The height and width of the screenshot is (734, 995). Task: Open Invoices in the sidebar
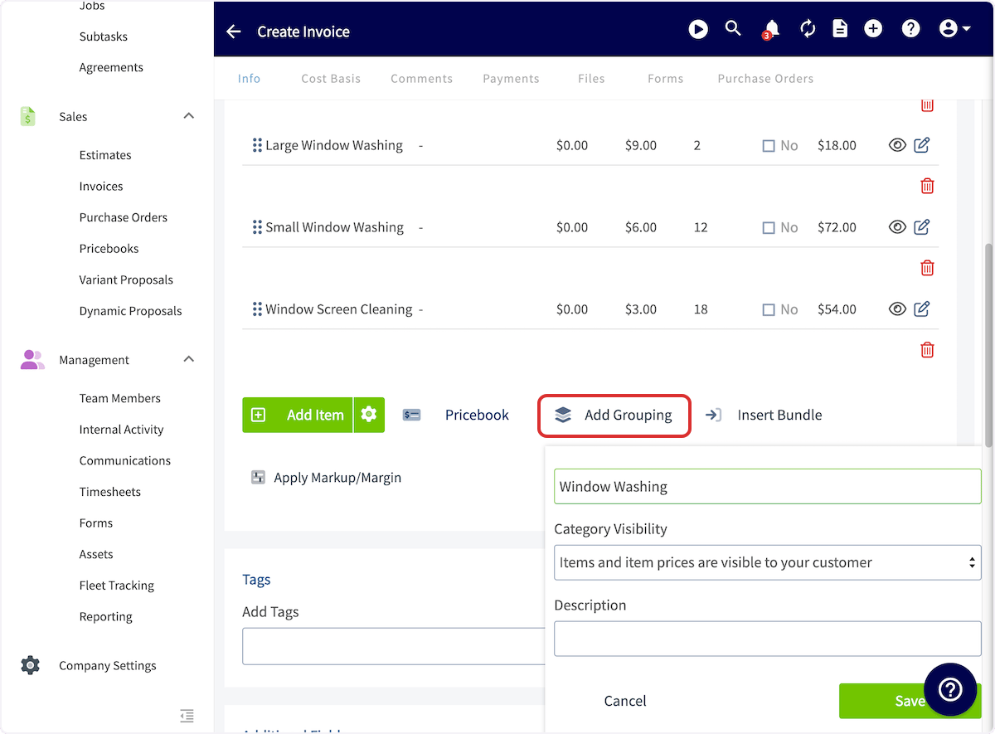point(101,187)
